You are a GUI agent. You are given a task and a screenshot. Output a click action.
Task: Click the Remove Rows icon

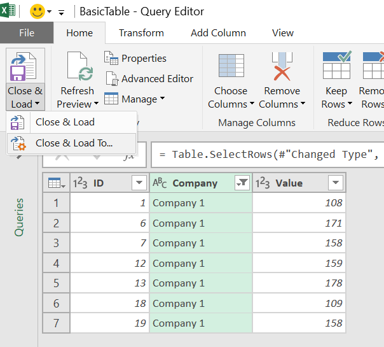pos(373,65)
